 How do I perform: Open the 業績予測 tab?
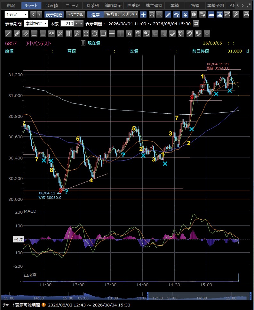coord(216,5)
